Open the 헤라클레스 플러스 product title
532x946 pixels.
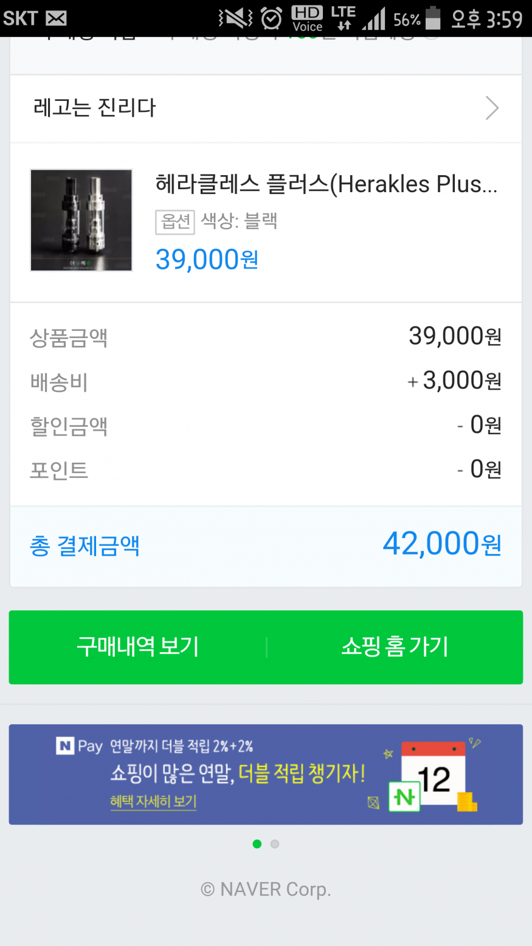coord(326,184)
